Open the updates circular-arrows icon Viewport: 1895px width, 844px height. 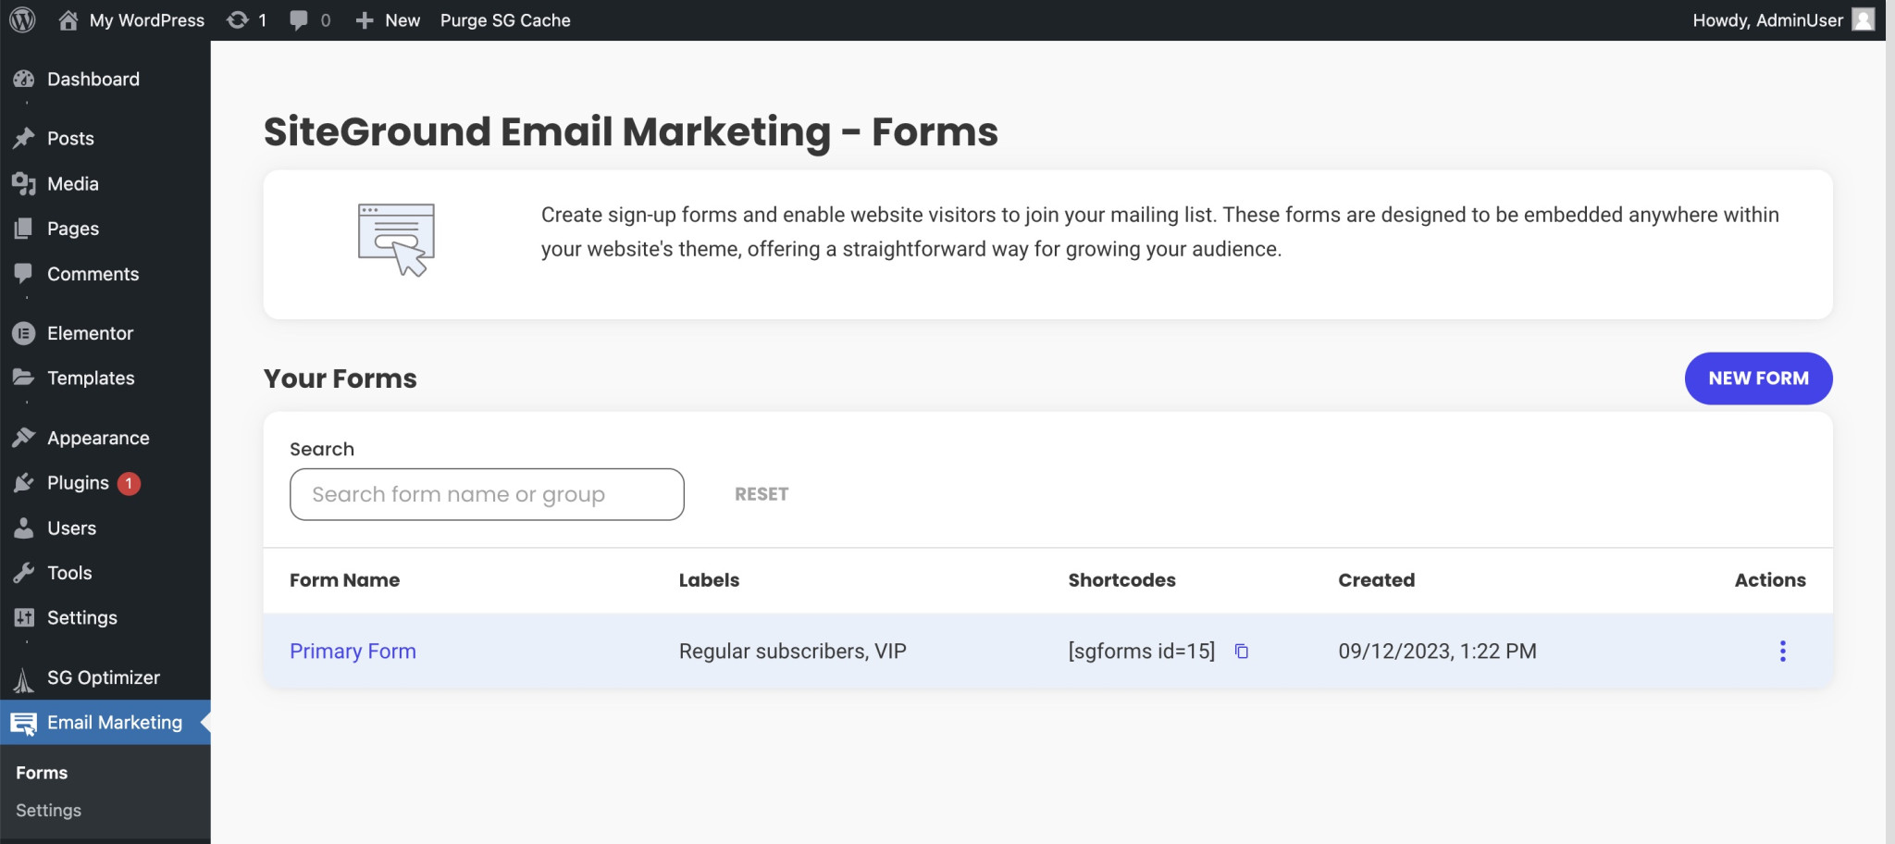point(238,20)
